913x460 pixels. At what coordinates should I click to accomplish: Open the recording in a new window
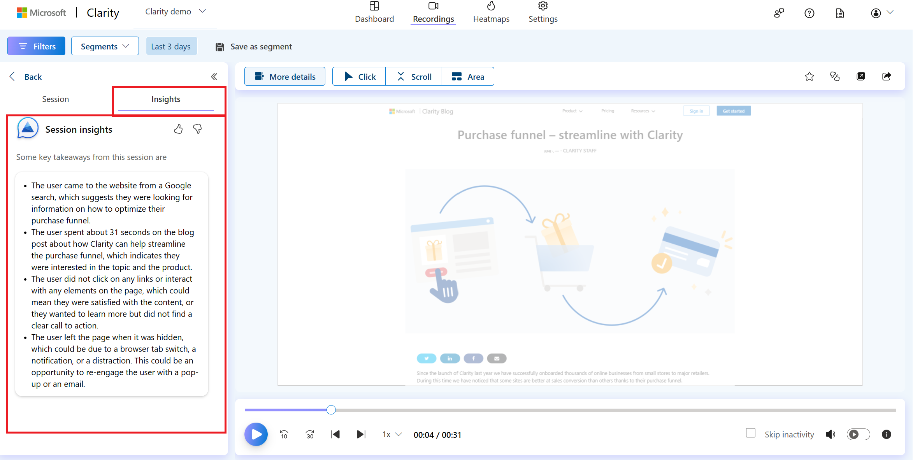click(860, 76)
